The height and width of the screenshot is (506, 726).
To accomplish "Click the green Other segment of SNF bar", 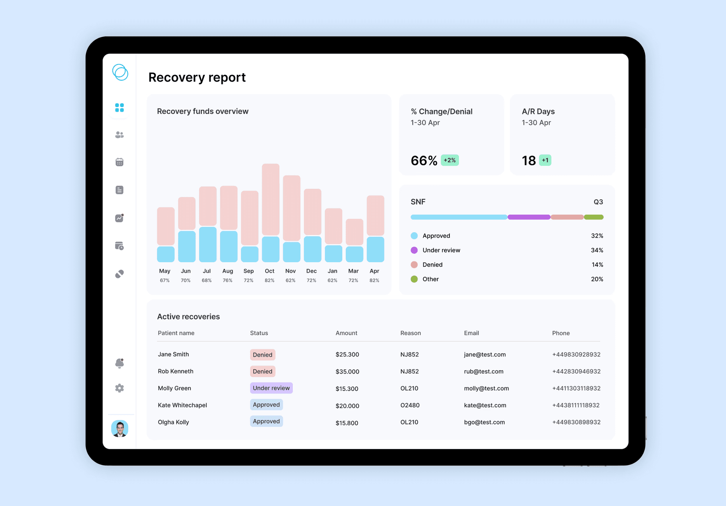I will (594, 217).
